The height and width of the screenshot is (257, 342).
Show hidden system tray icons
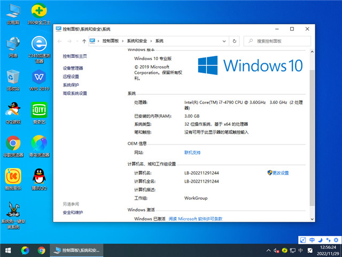[268, 250]
